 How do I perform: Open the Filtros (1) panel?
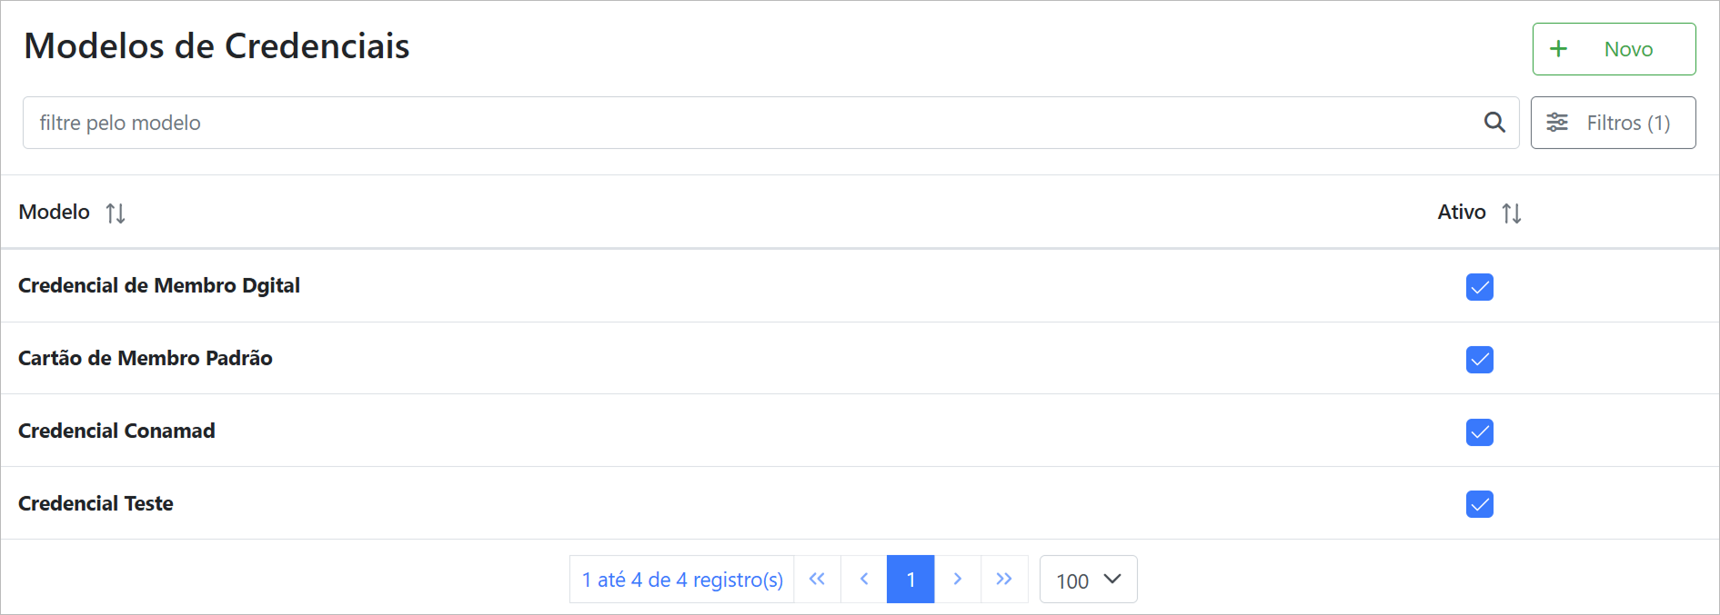coord(1613,123)
